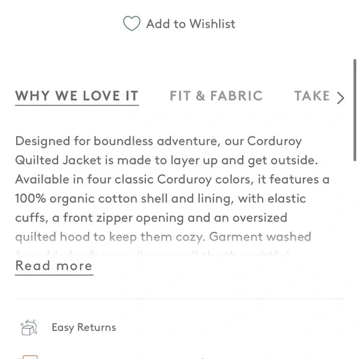Viewport: 359px width, 359px height.
Task: Click the cut-off orange icon below Easy Returns
Action: point(29,357)
